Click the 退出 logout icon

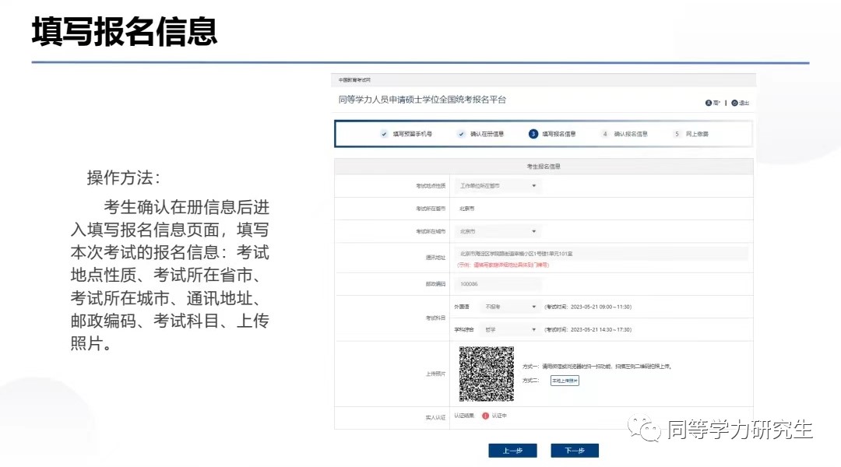(734, 103)
